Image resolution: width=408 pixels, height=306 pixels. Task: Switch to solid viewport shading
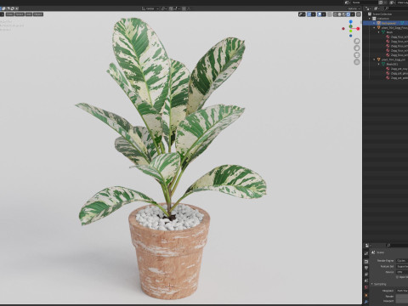tap(340, 14)
